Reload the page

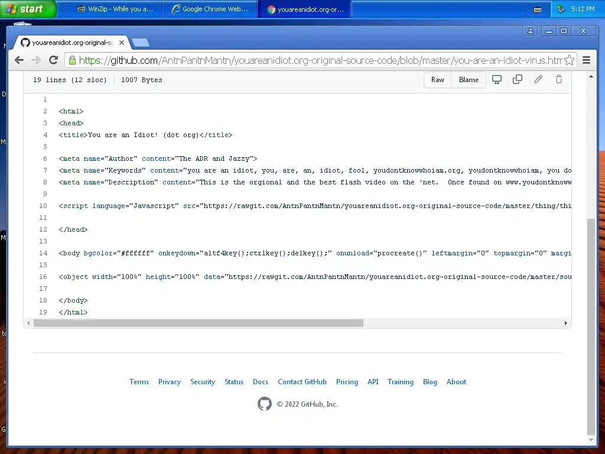(x=54, y=60)
